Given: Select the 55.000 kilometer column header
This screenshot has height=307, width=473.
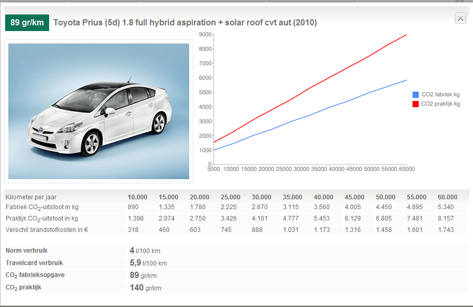Looking at the screenshot, I should [417, 197].
